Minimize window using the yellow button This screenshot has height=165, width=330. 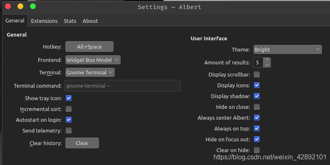20,6
